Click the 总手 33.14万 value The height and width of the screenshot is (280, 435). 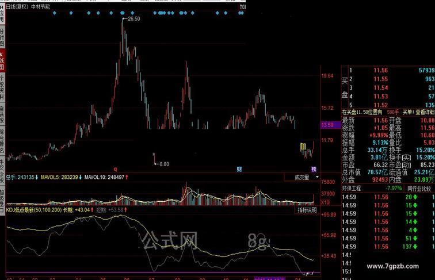coord(377,150)
